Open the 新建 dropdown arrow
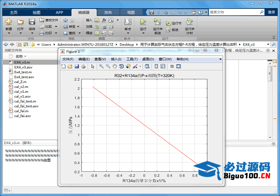The width and height of the screenshot is (280, 196). (x=9, y=33)
